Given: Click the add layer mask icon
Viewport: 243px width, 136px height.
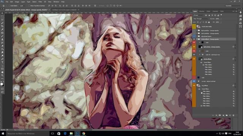Looking at the screenshot, I should 220,115.
